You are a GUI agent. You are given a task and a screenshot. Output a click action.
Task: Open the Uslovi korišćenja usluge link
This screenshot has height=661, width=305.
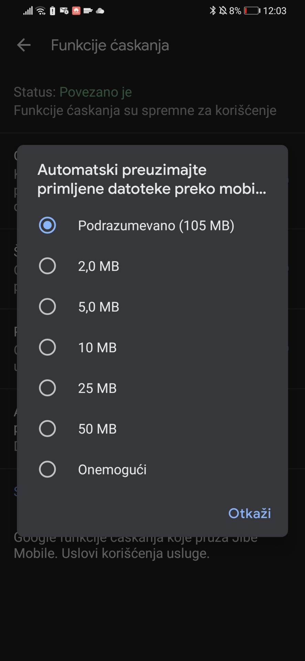135,553
